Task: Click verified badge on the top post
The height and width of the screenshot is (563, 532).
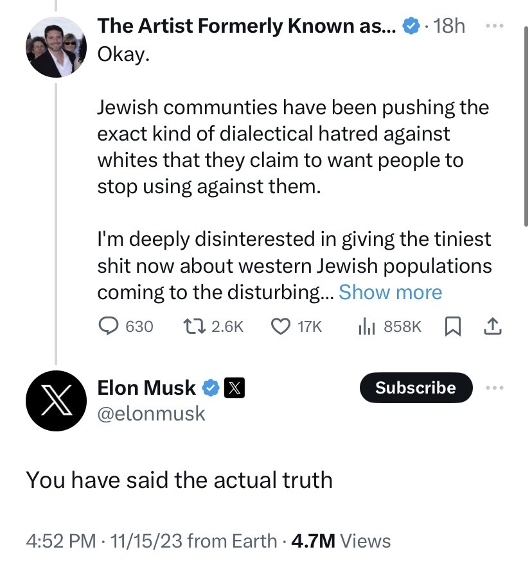Action: tap(410, 26)
